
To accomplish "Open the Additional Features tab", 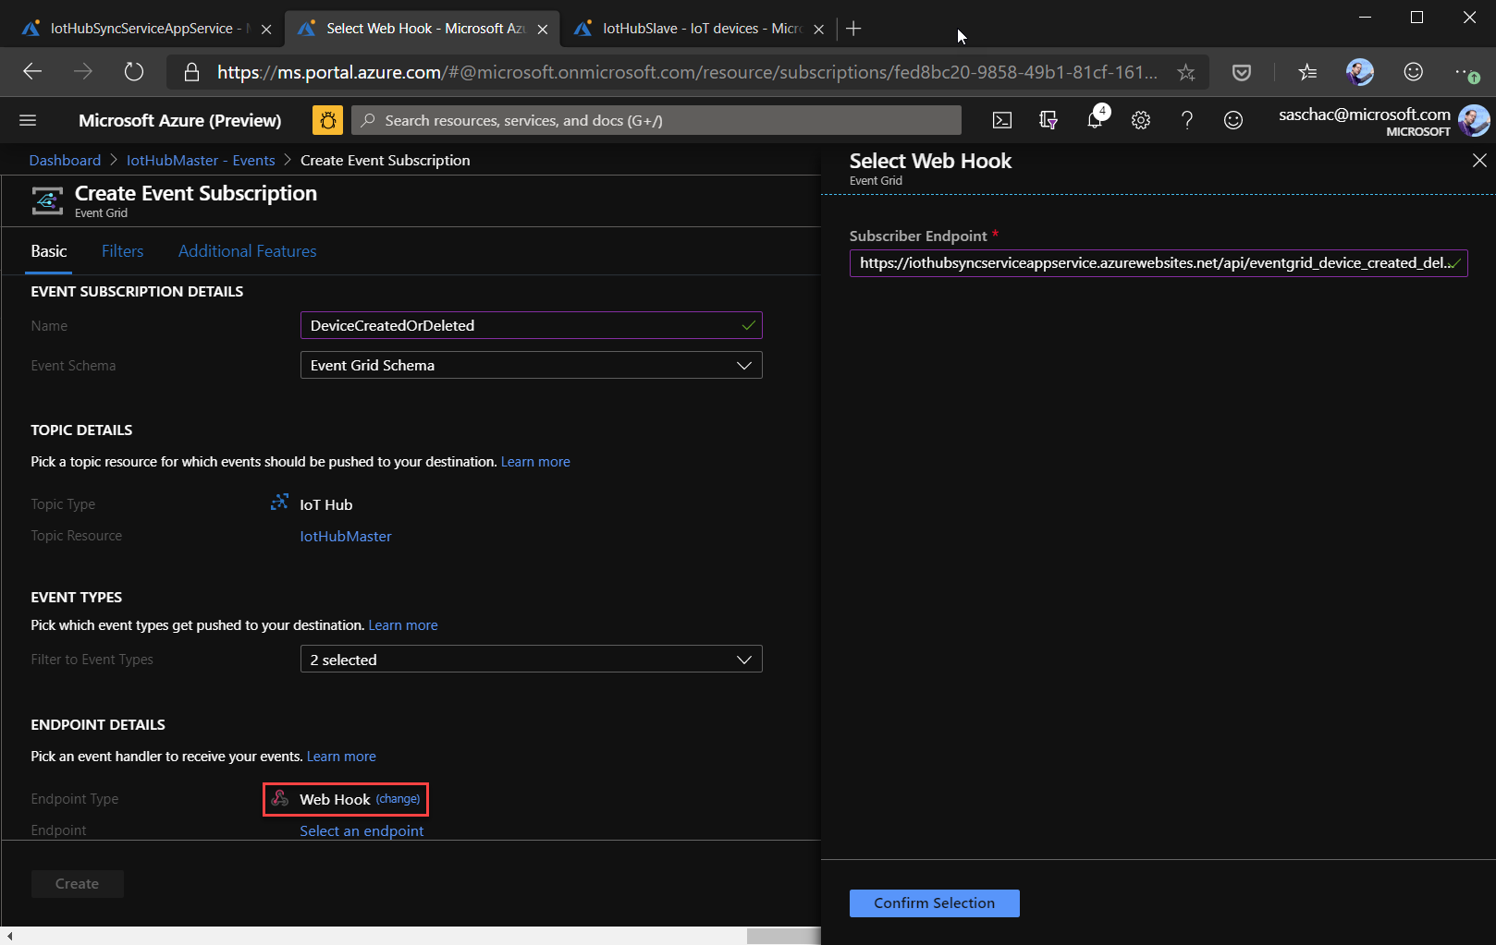I will pyautogui.click(x=248, y=251).
